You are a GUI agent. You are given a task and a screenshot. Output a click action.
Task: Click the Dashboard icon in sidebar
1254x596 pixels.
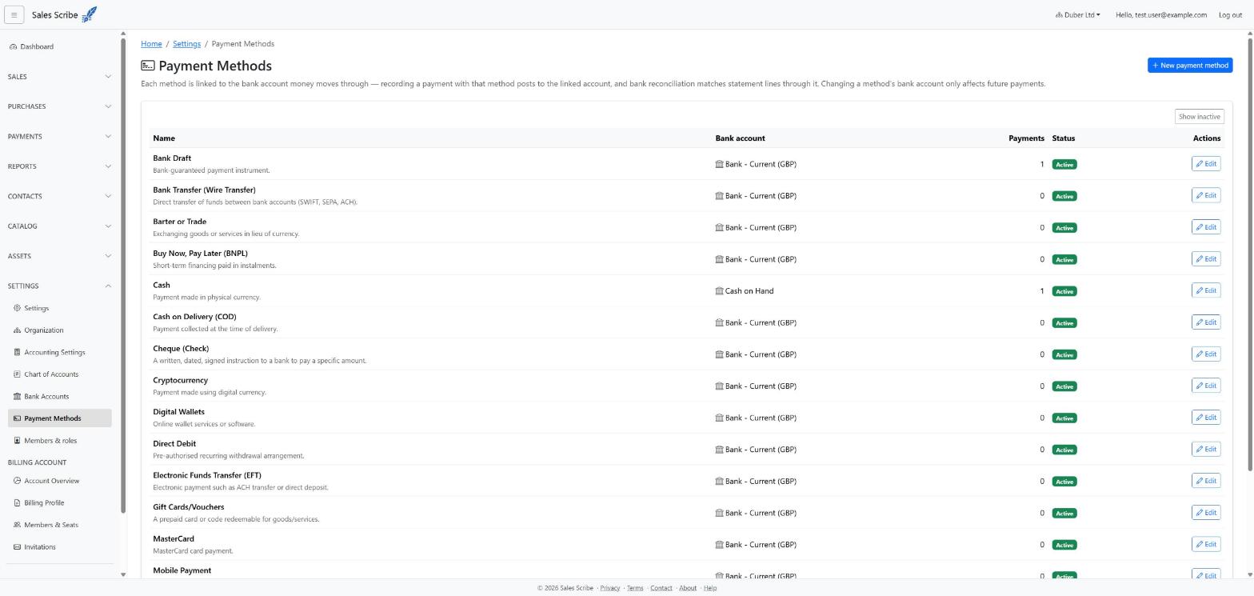14,46
